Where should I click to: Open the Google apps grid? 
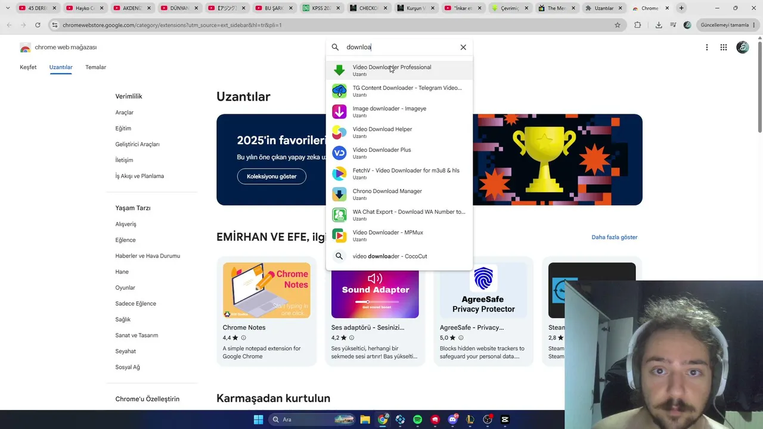[724, 48]
